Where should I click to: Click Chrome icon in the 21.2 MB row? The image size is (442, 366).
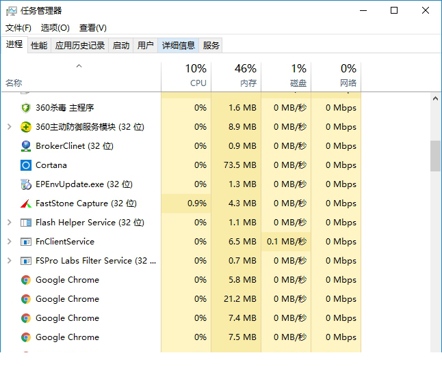coord(25,299)
